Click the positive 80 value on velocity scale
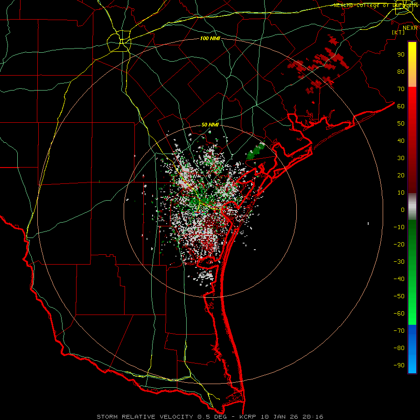This screenshot has height=420, width=420. click(401, 71)
